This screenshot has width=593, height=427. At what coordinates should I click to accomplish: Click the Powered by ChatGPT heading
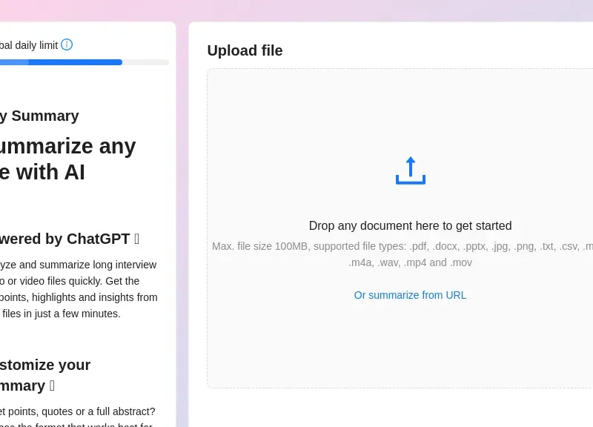(x=65, y=239)
